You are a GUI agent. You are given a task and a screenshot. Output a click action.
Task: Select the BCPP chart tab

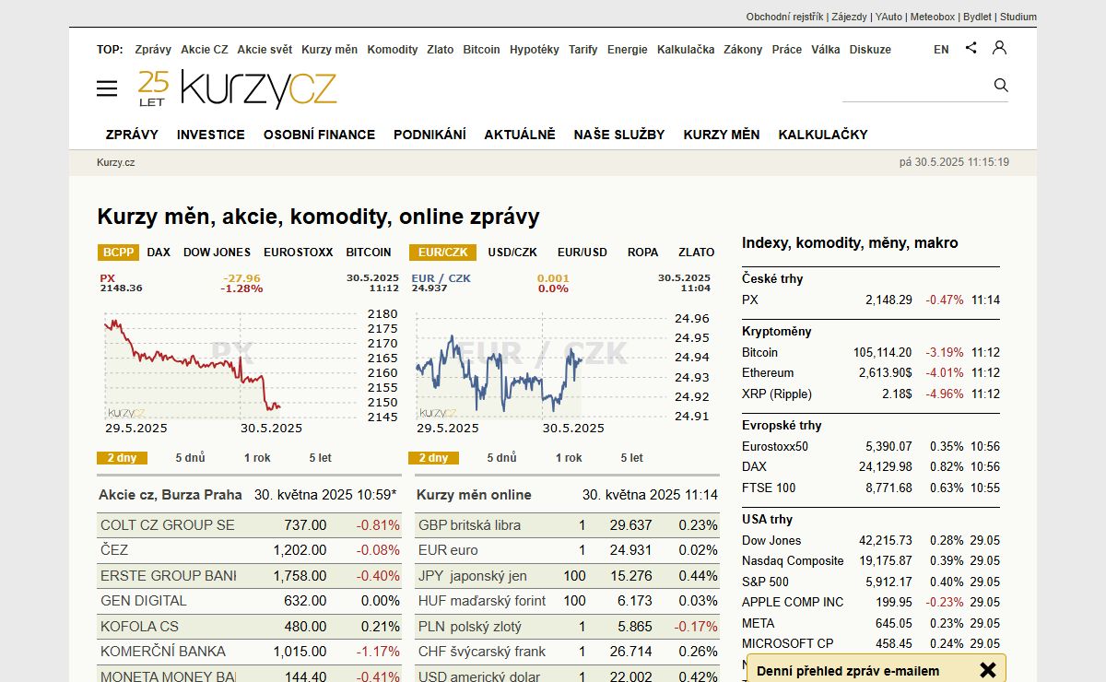pos(119,252)
